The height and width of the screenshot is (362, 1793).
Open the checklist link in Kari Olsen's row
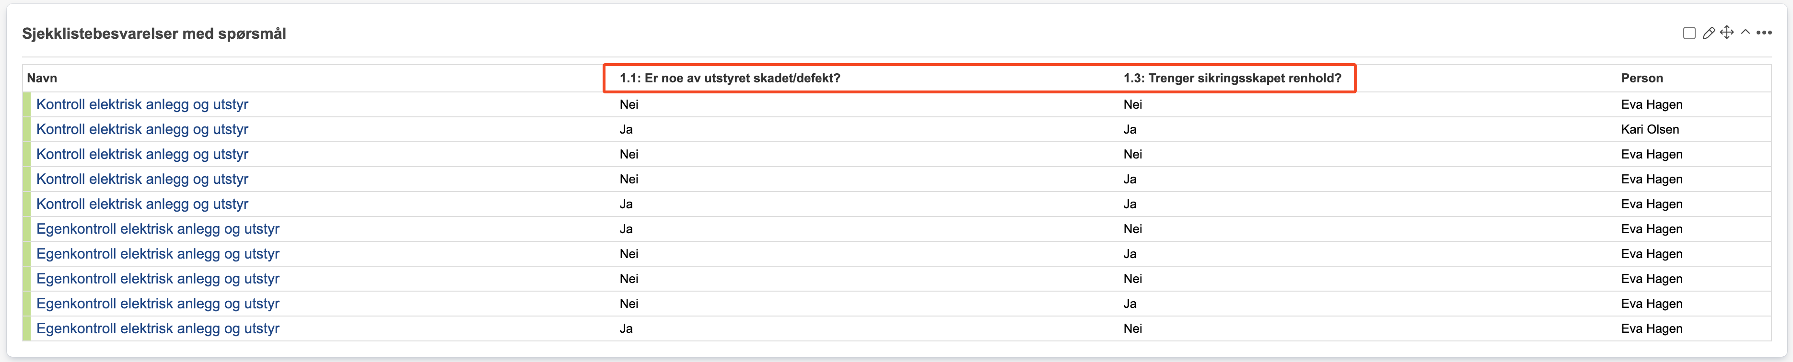tap(142, 129)
